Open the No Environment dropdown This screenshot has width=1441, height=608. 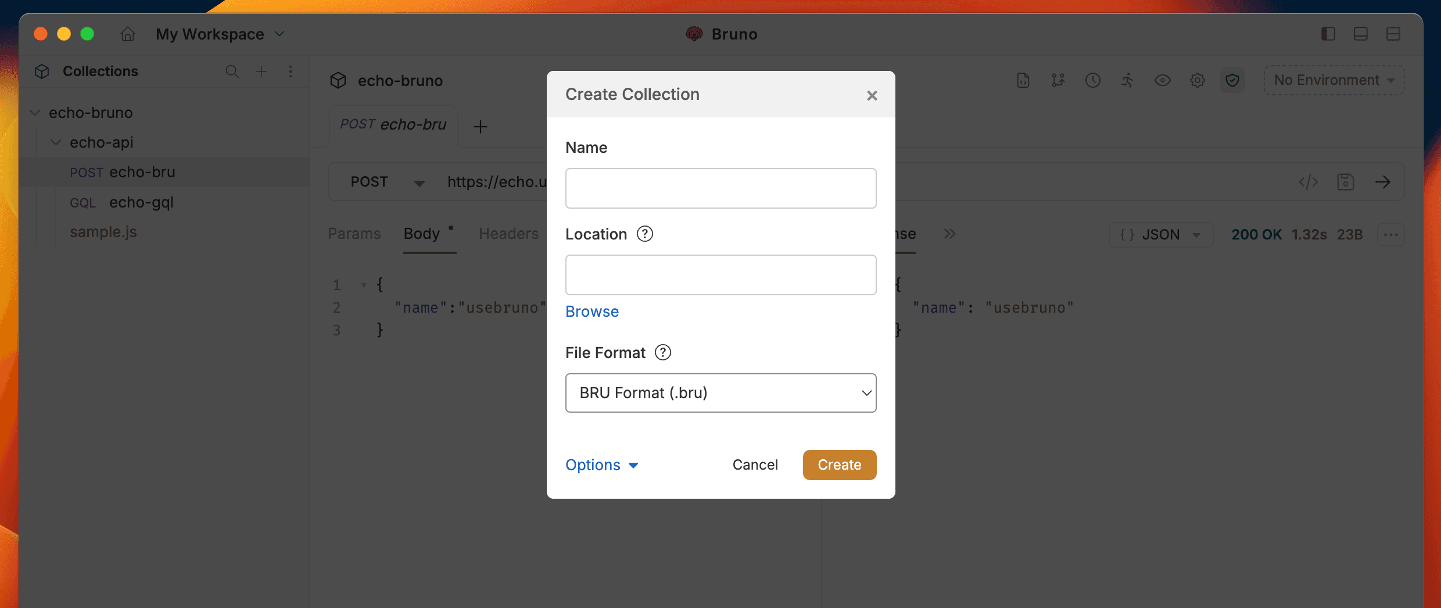pyautogui.click(x=1333, y=80)
